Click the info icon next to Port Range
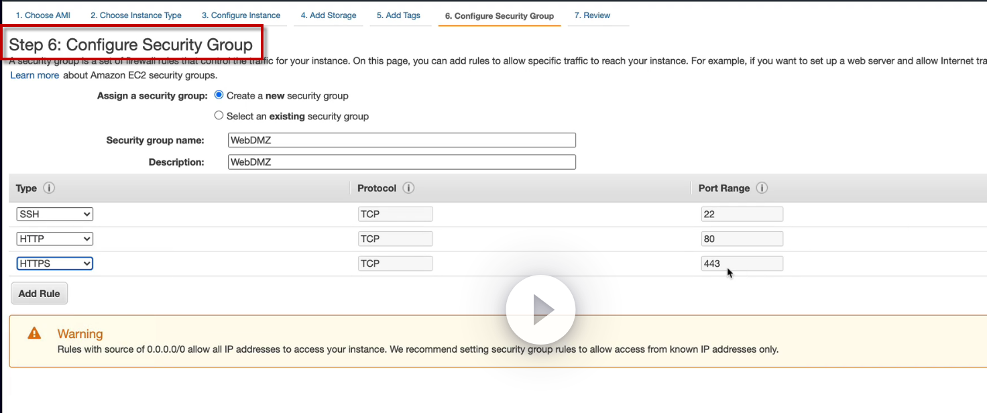 click(762, 188)
